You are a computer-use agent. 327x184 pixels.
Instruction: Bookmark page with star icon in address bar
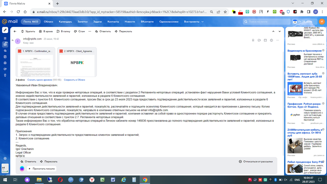[x=225, y=12]
